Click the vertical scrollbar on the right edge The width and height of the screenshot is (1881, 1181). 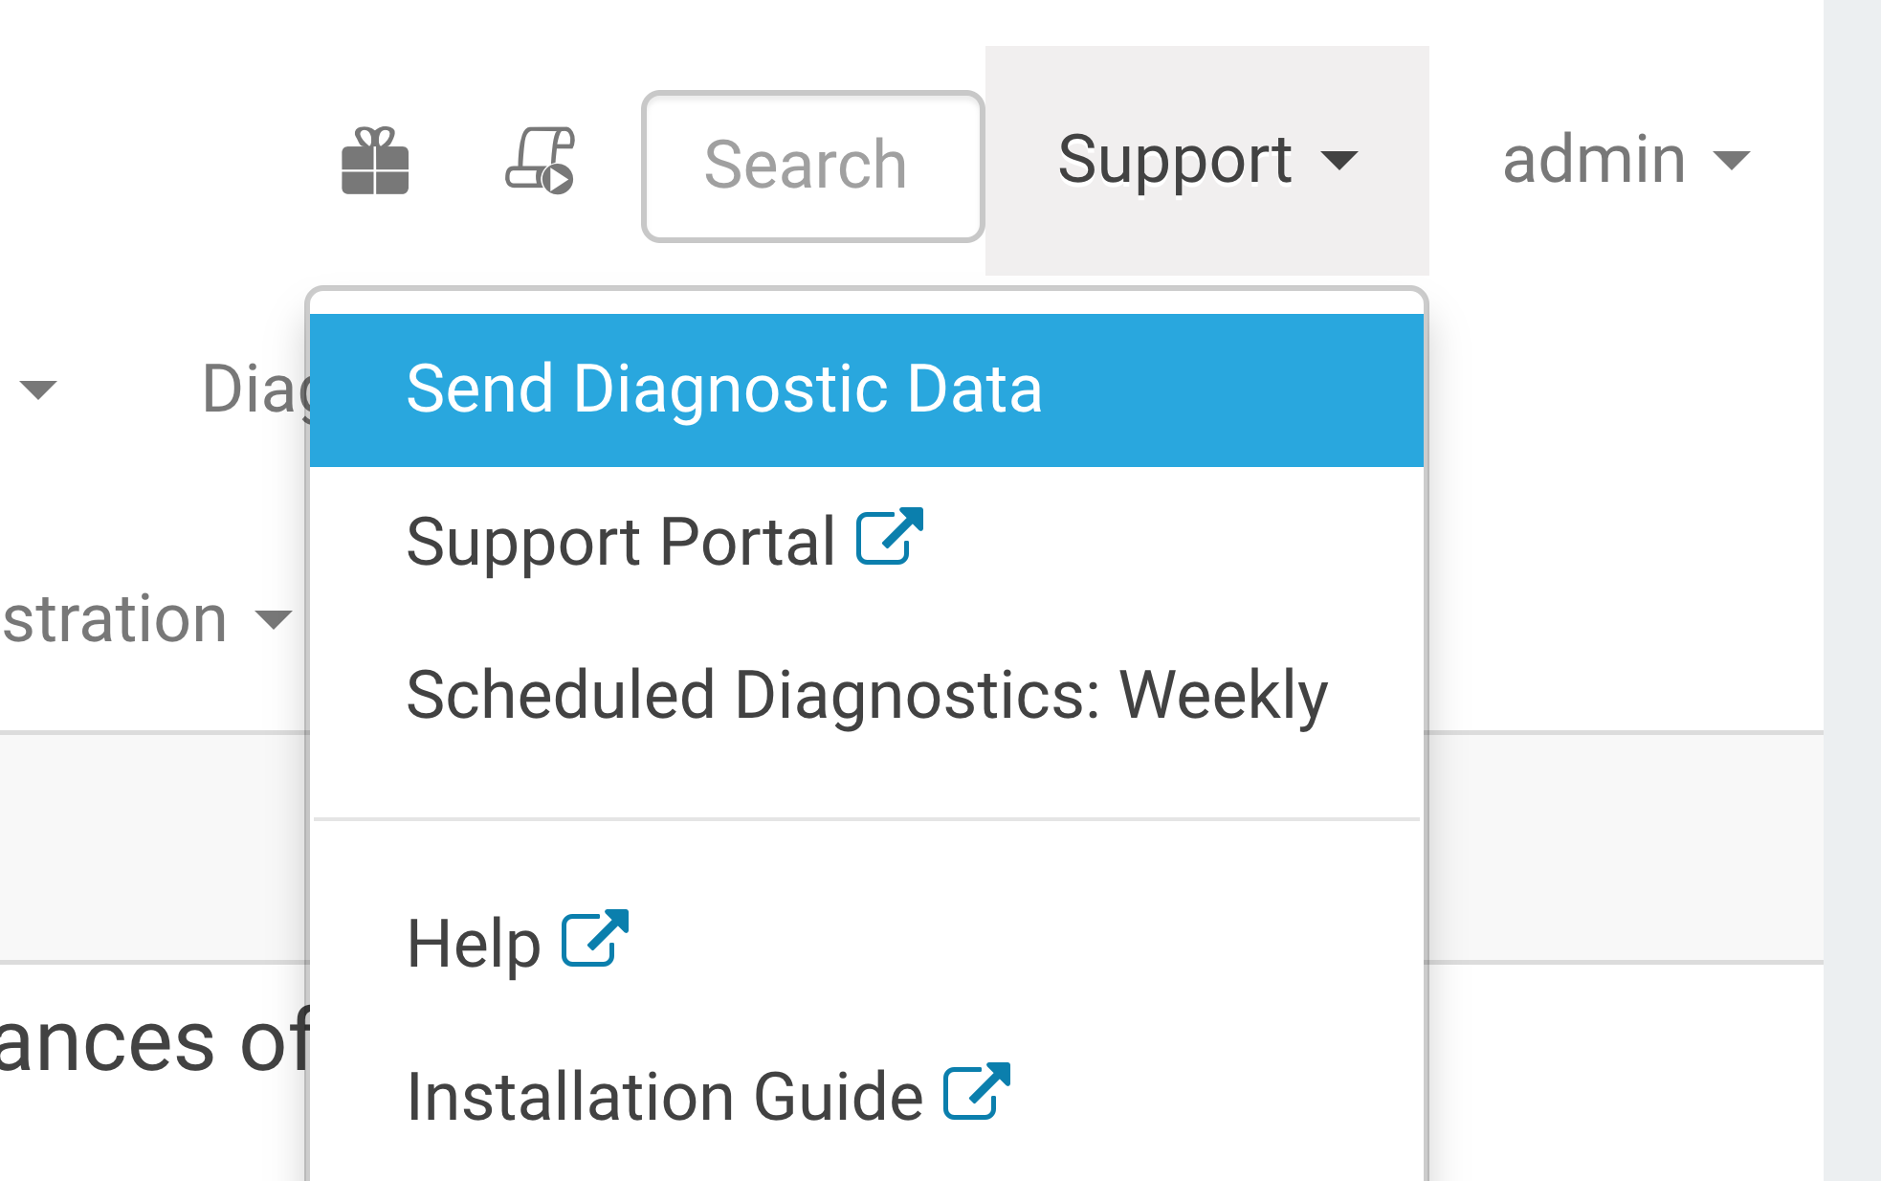[1851, 590]
